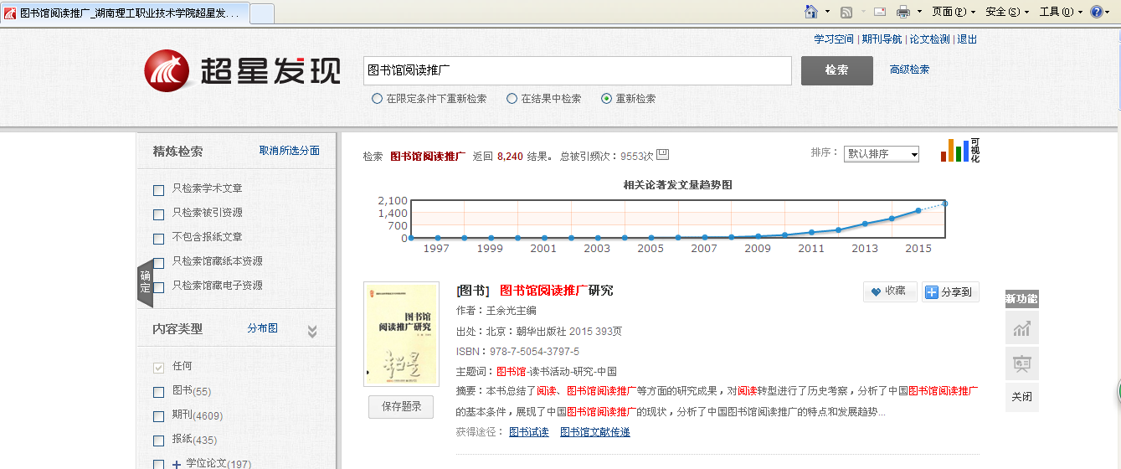This screenshot has width=1121, height=469.
Task: Open the presentation board sidebar icon
Action: 1021,364
